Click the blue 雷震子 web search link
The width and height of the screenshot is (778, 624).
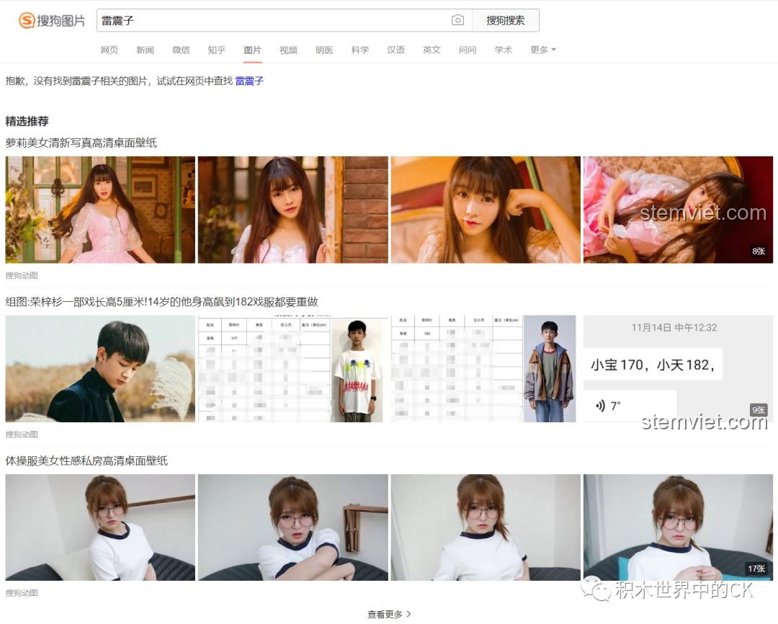pos(249,81)
